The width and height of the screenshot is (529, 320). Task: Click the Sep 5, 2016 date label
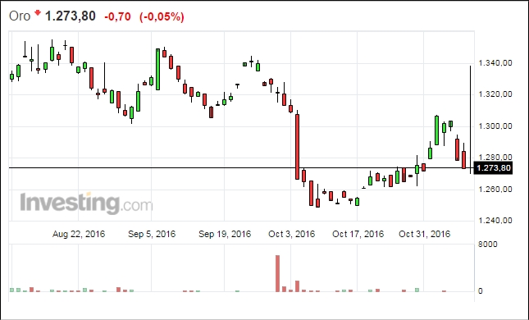click(152, 234)
